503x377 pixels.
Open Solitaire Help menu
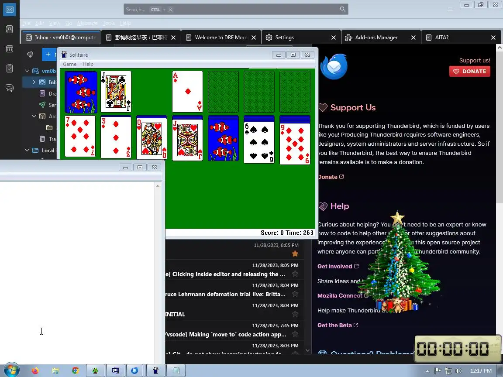(88, 64)
